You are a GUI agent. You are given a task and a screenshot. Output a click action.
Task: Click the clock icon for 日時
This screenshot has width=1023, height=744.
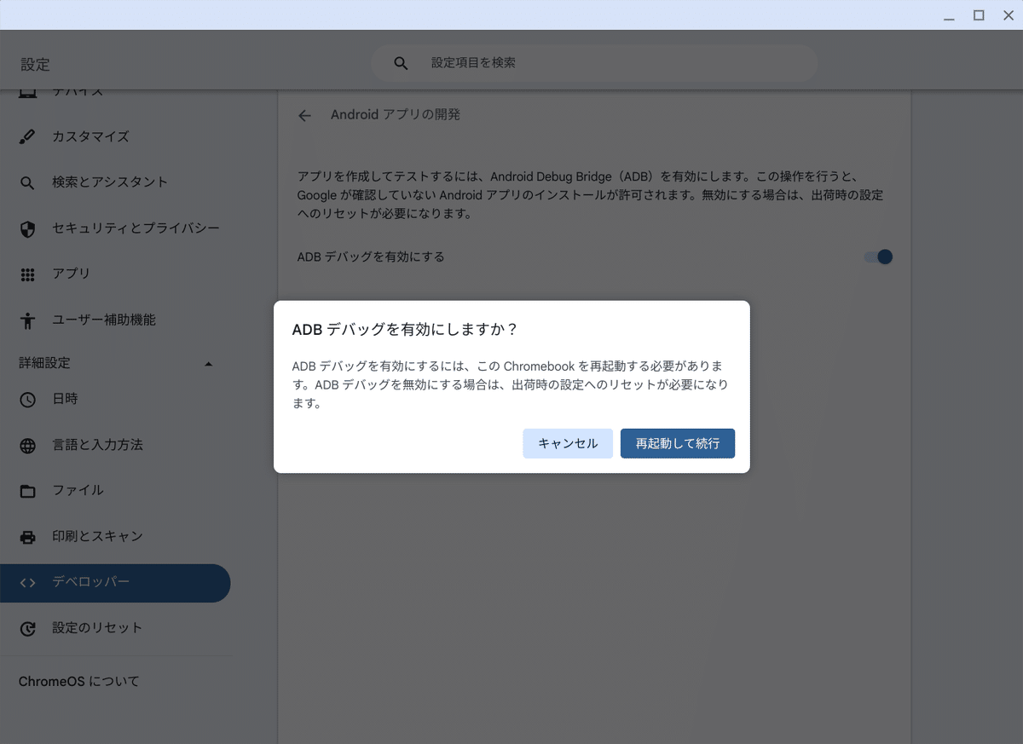pos(27,399)
